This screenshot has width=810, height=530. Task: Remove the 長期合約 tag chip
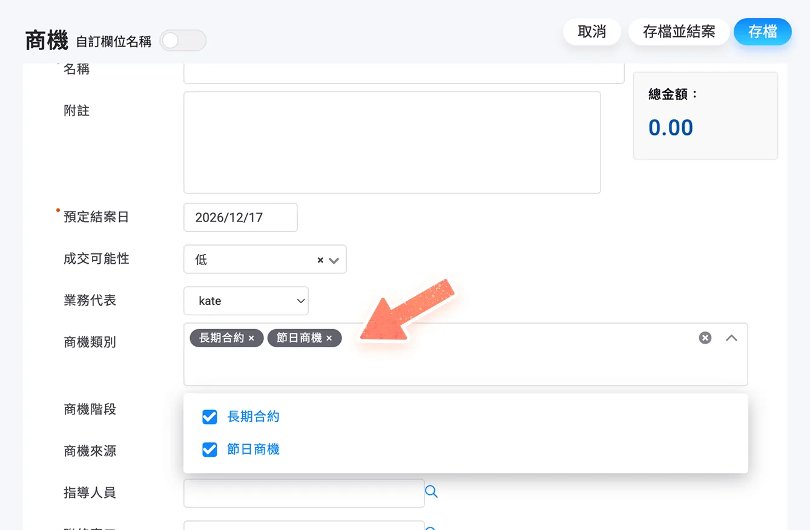click(251, 338)
